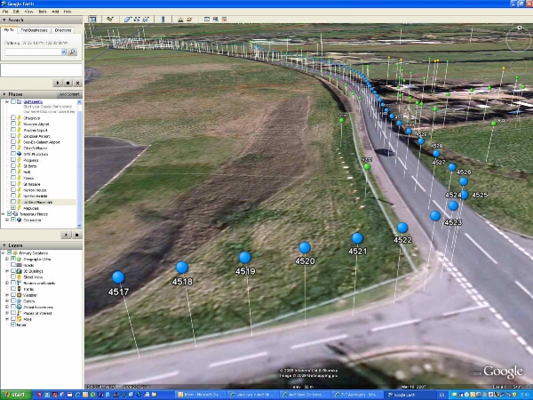Click the Windows Start button
Image resolution: width=533 pixels, height=400 pixels.
(14, 394)
